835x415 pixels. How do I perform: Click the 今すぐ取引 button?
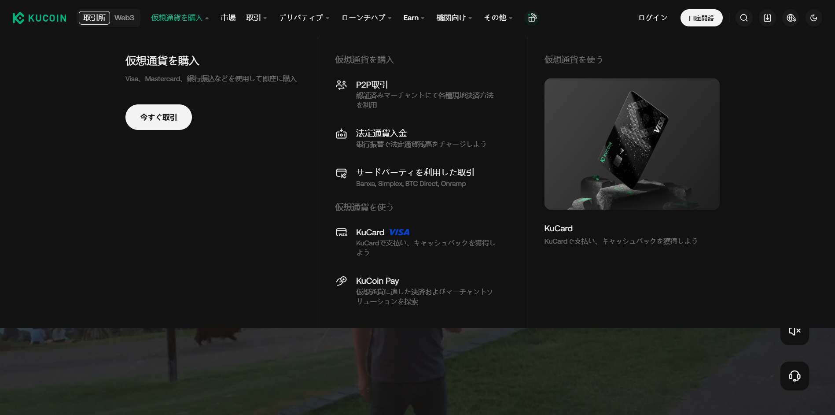158,117
